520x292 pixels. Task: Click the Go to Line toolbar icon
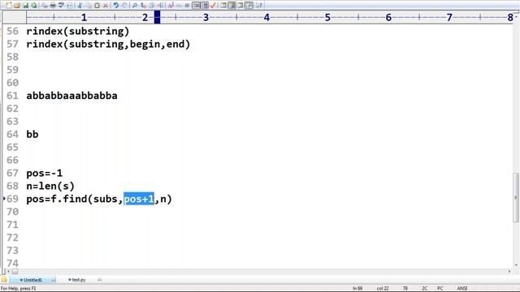160,6
